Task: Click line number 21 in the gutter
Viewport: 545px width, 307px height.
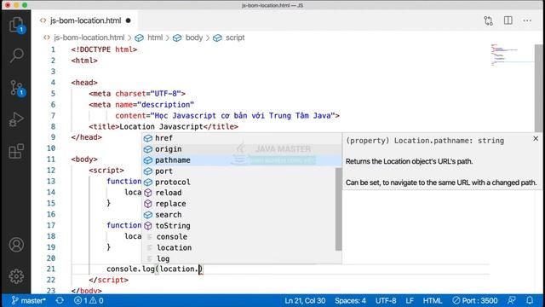Action: 51,269
